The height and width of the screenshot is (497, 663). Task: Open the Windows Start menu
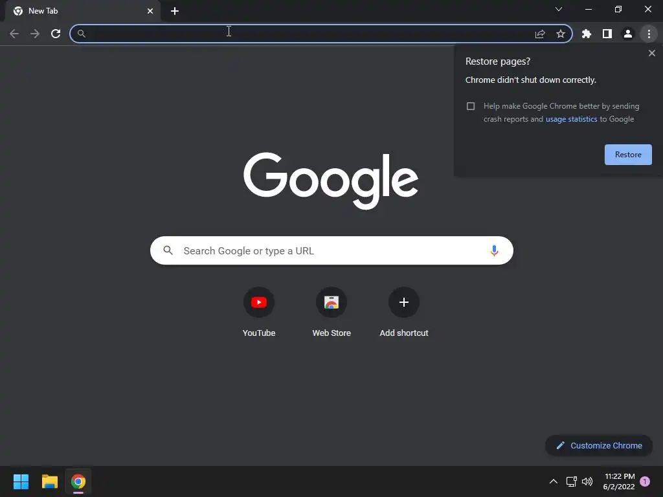[21, 481]
